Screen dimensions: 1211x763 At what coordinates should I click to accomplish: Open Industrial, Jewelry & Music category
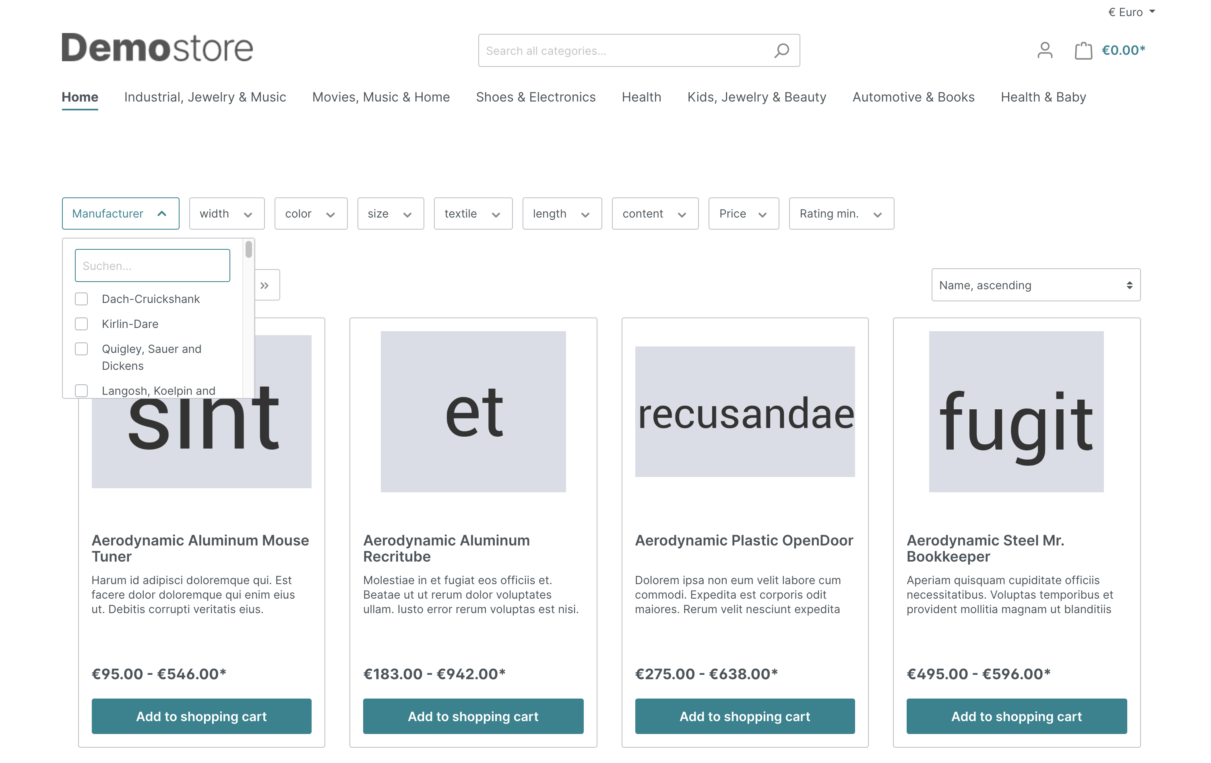point(205,97)
